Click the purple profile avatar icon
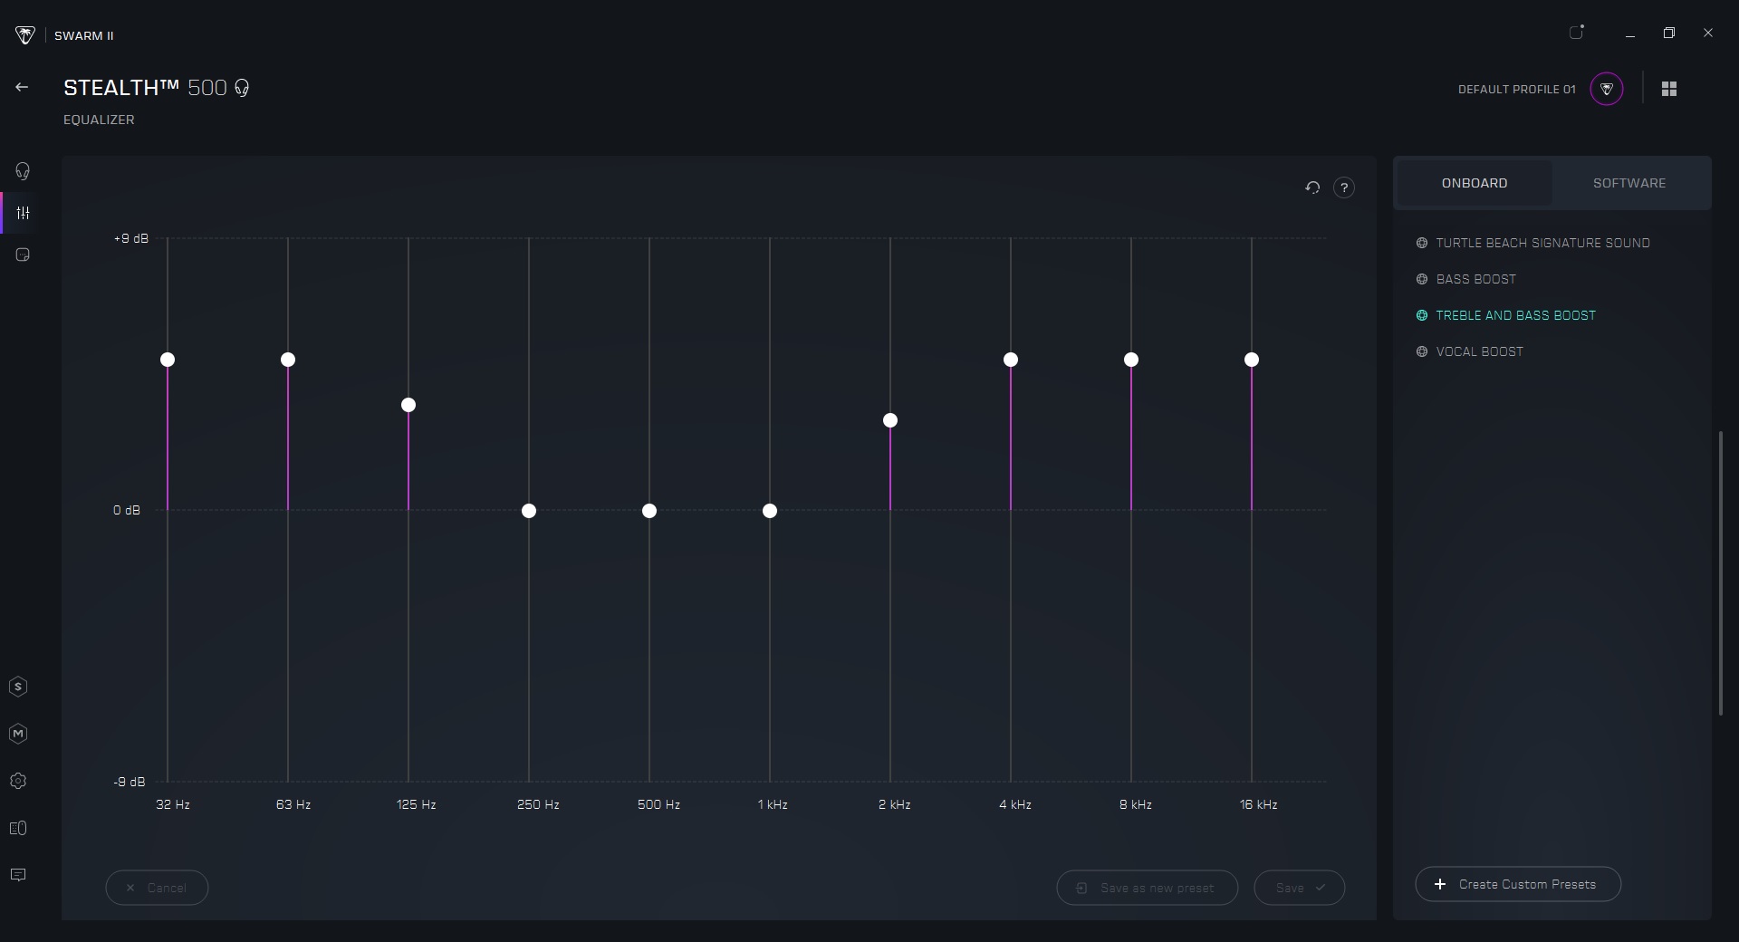This screenshot has width=1739, height=942. tap(1607, 89)
